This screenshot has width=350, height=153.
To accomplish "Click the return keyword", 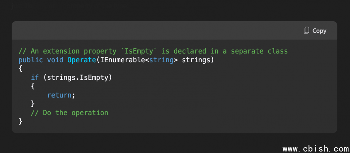I will 59,95.
